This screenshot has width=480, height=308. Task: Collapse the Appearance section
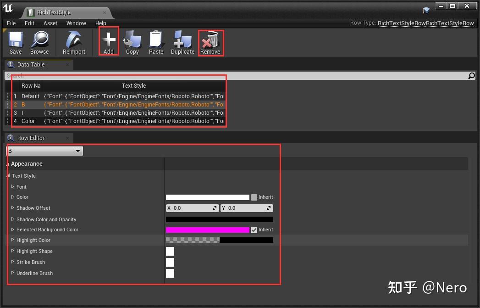point(8,164)
